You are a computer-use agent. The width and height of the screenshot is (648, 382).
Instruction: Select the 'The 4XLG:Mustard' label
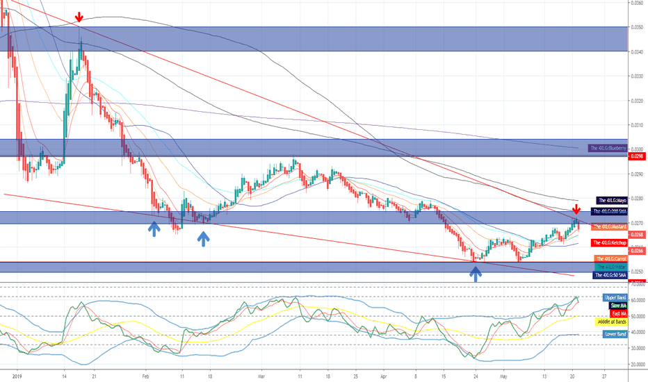click(x=609, y=226)
